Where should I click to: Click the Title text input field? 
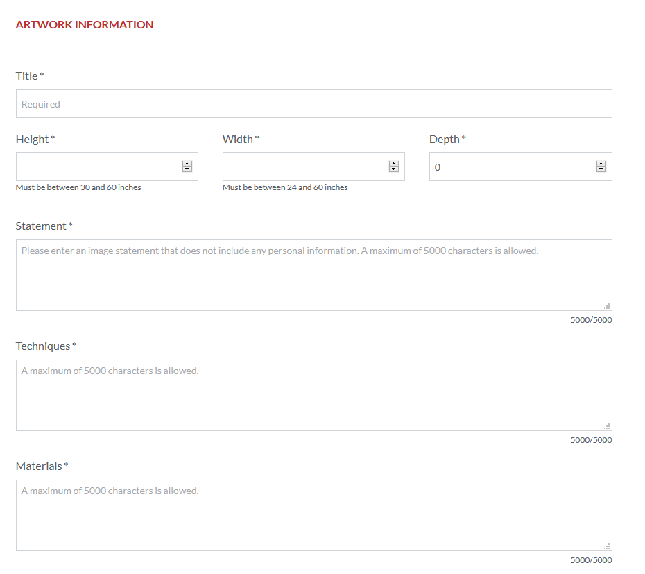(x=313, y=103)
